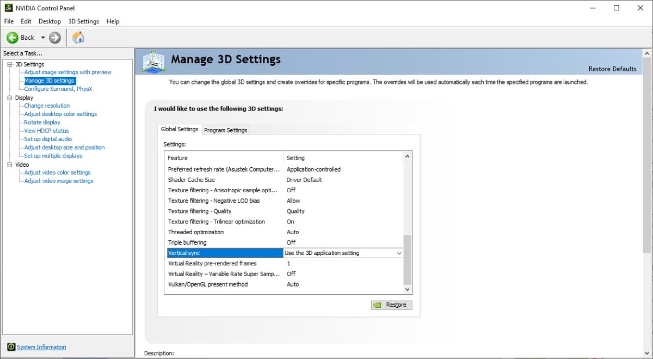Select Change resolution in the task tree
Screen dimensions: 653x359
(x=47, y=106)
